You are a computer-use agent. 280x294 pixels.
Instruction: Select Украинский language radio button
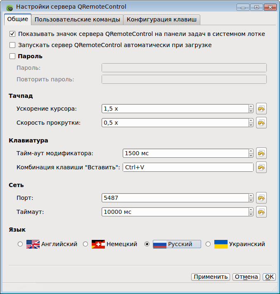point(208,244)
